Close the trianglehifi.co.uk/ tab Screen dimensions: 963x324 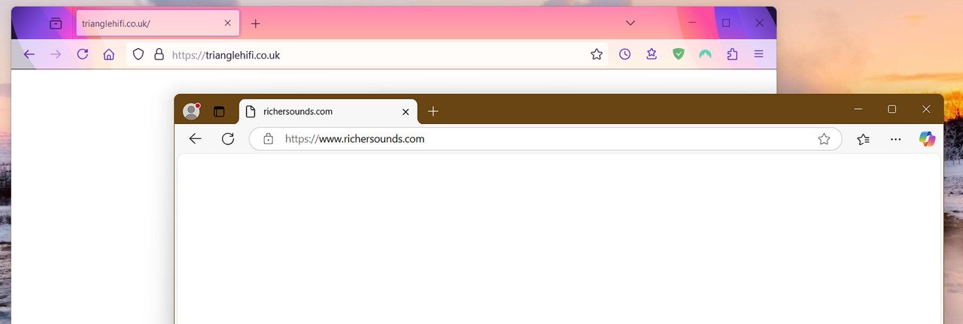[228, 23]
